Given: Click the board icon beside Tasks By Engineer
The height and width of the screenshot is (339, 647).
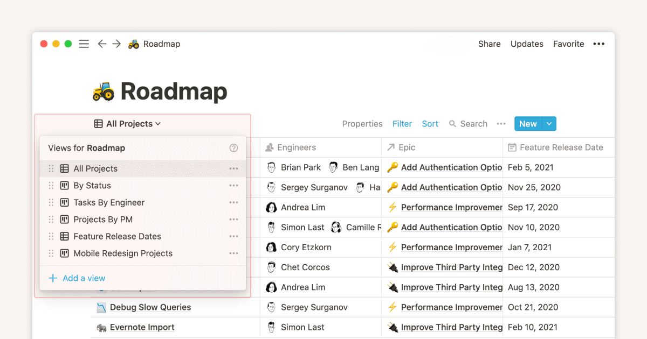Looking at the screenshot, I should (x=64, y=202).
